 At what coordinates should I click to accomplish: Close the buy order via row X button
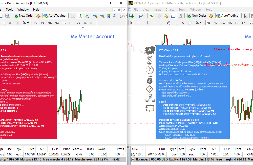tap(123, 155)
